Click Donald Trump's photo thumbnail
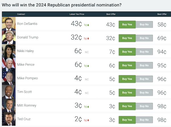This screenshot has width=171, height=127. tap(9, 37)
